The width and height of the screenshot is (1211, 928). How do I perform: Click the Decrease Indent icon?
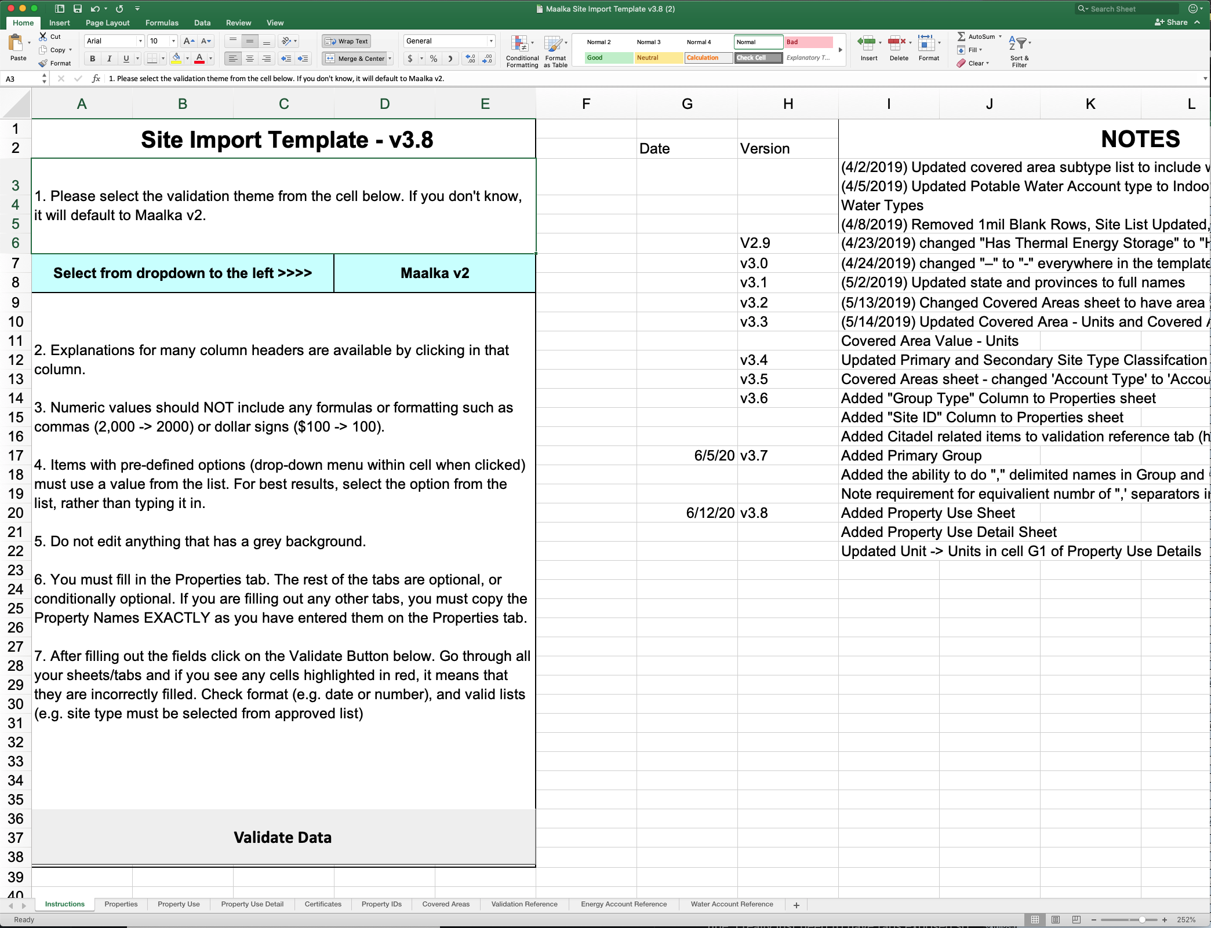(286, 59)
